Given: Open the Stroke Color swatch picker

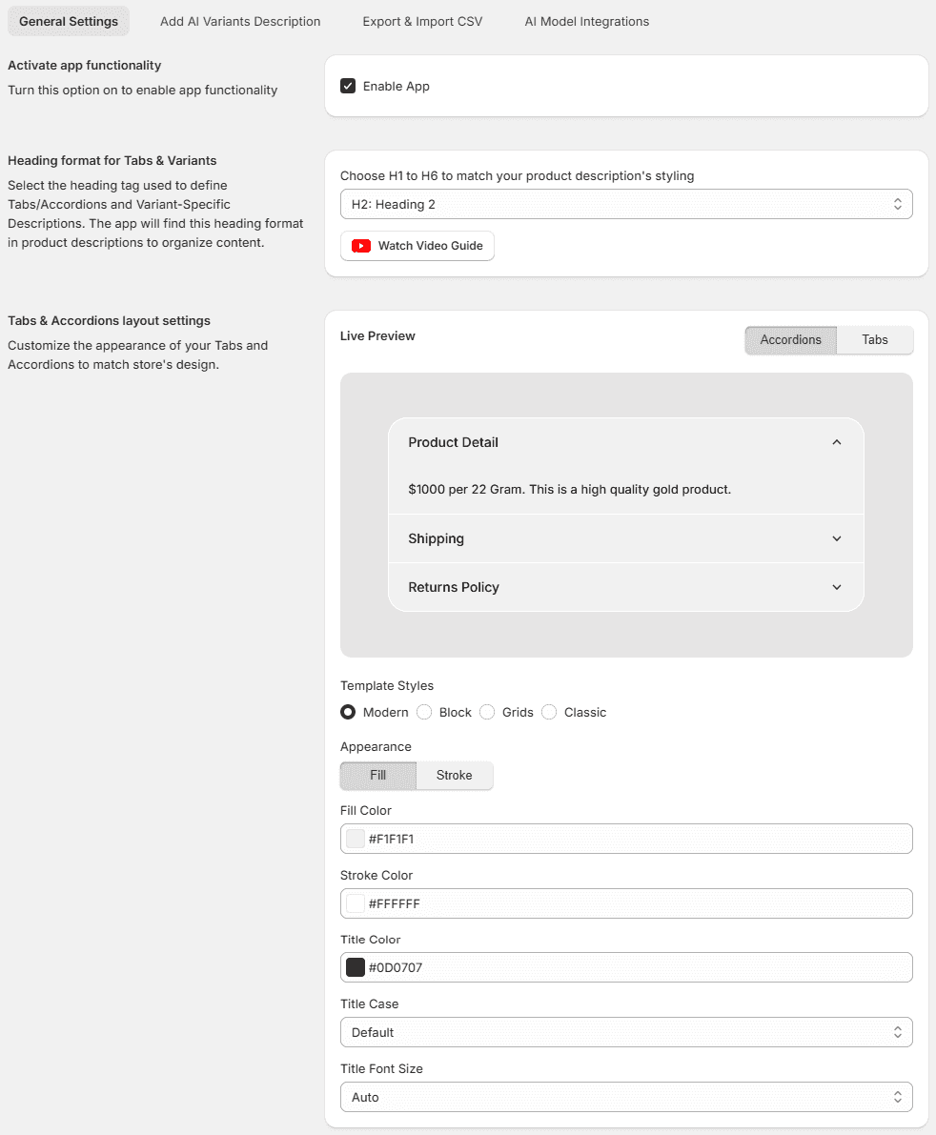Looking at the screenshot, I should [x=356, y=903].
